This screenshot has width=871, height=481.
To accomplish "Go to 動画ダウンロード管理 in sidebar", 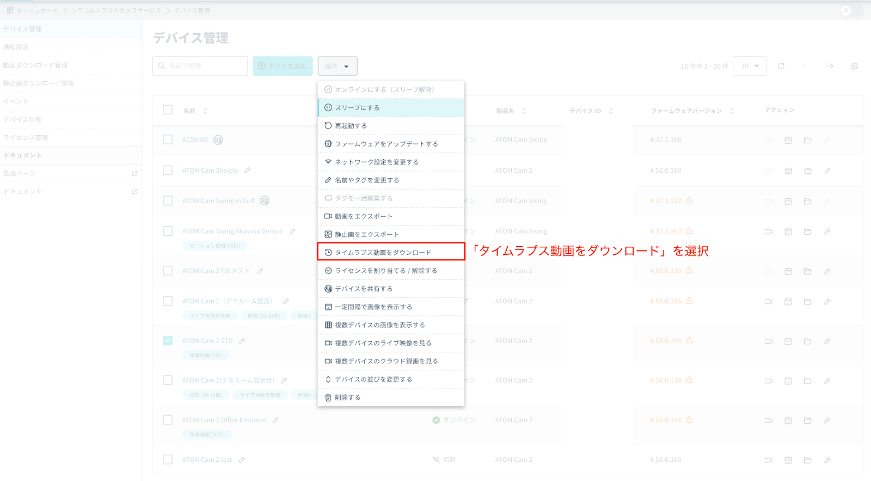I will tap(71, 65).
